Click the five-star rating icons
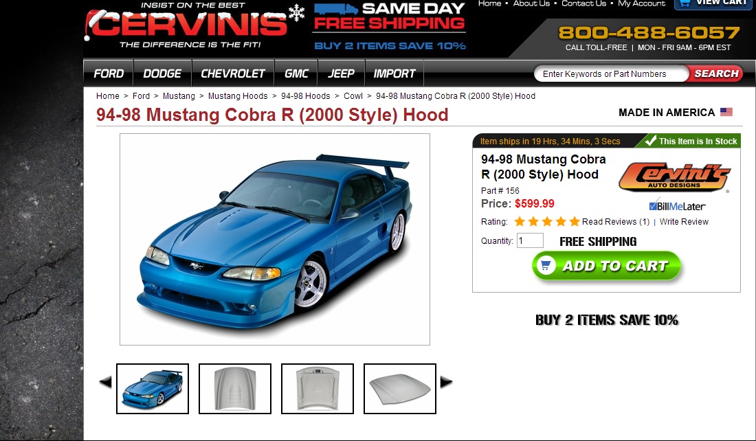 (547, 222)
